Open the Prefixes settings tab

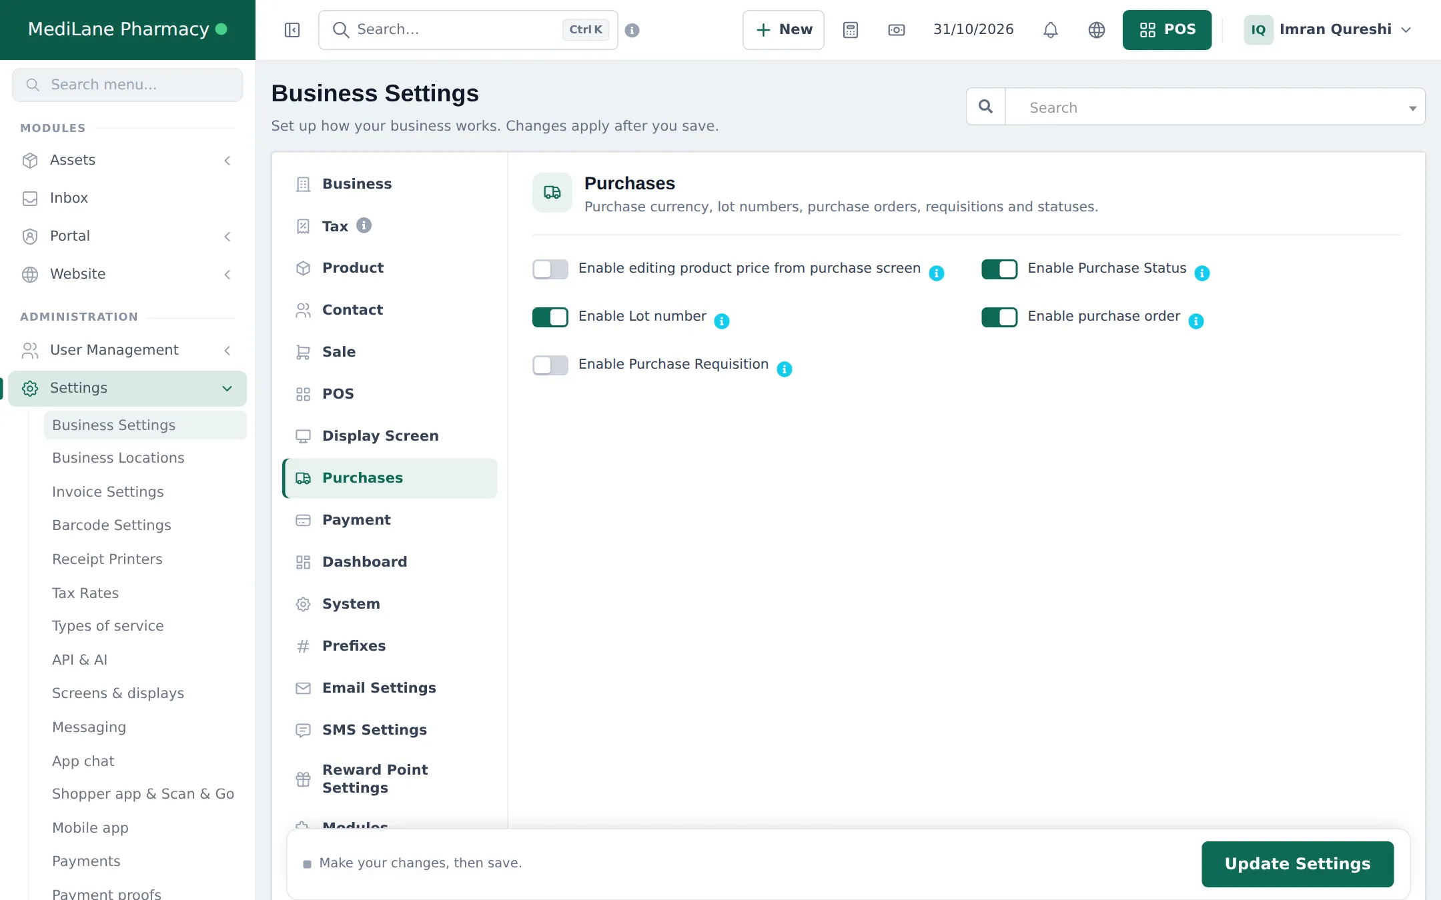click(390, 646)
